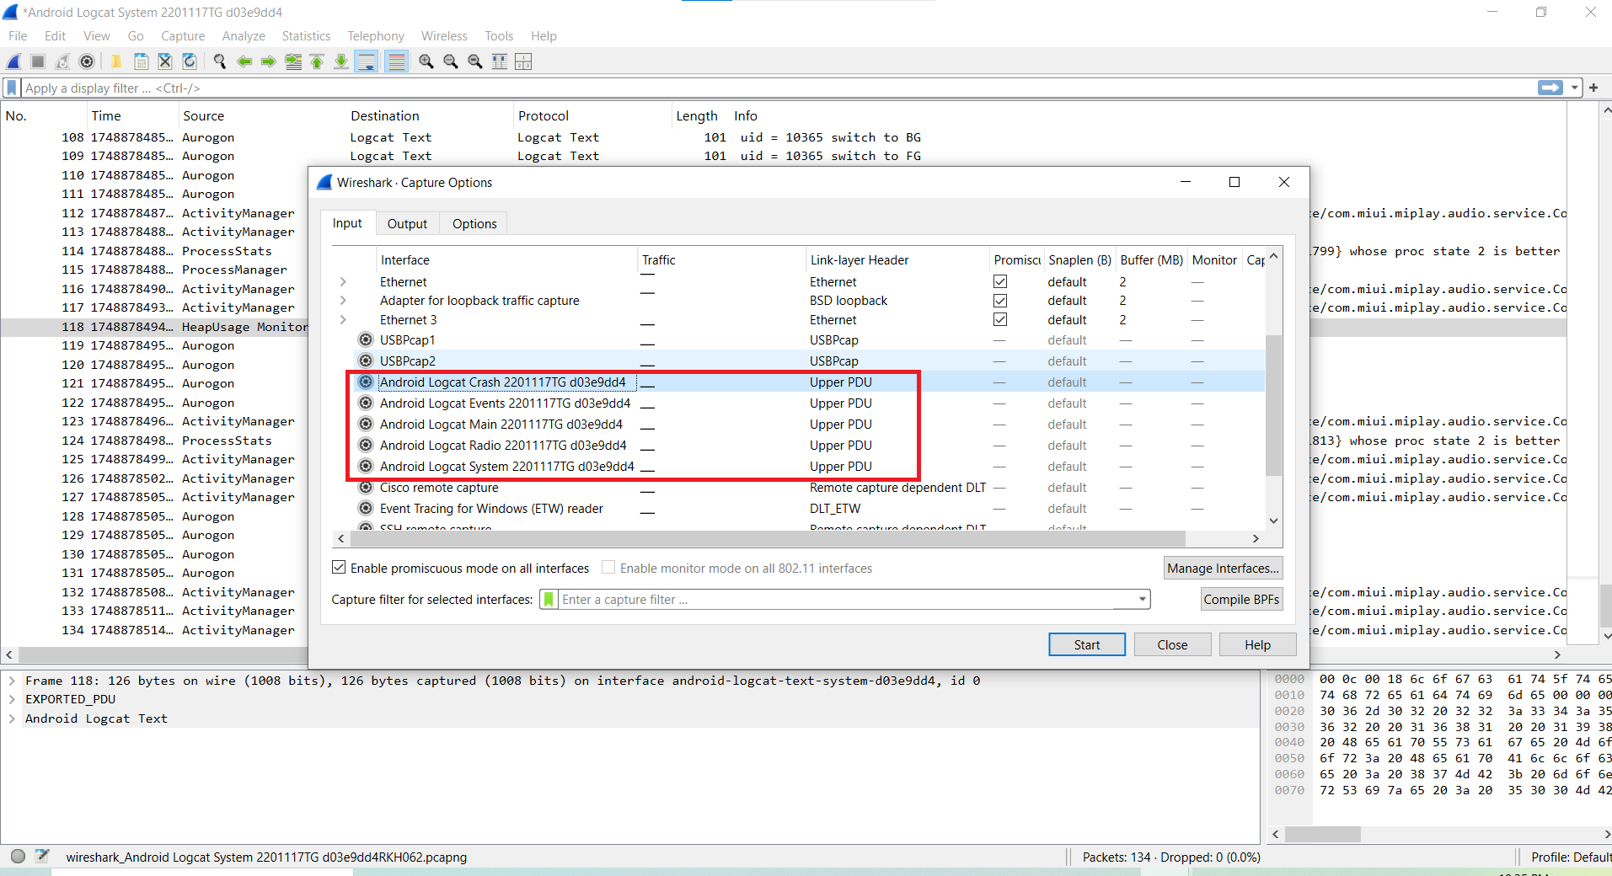Jump to the first packet icon
1612x876 pixels.
click(x=317, y=61)
